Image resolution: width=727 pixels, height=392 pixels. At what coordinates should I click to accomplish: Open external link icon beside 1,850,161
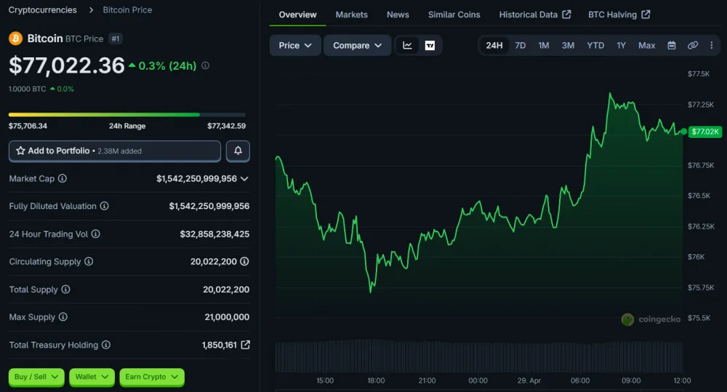tap(245, 345)
